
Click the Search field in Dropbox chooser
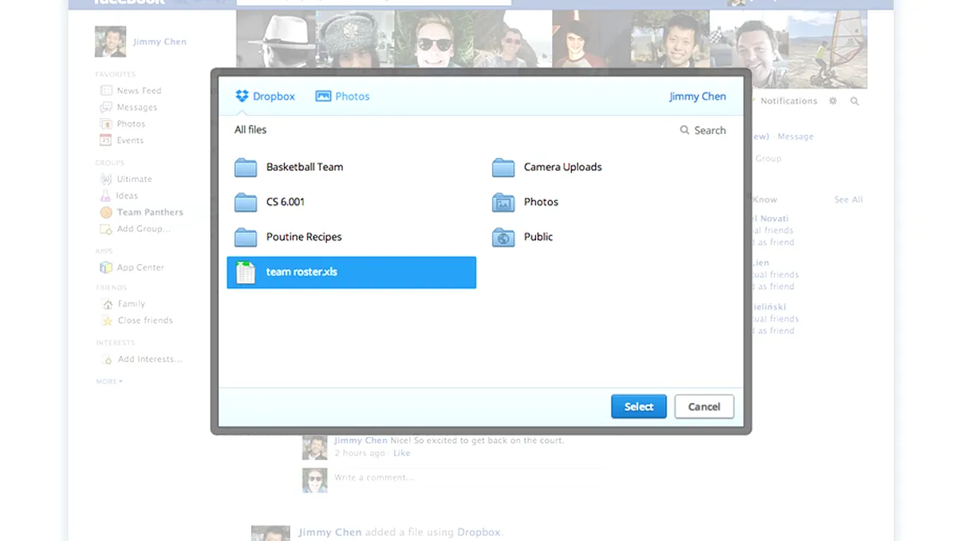point(703,130)
